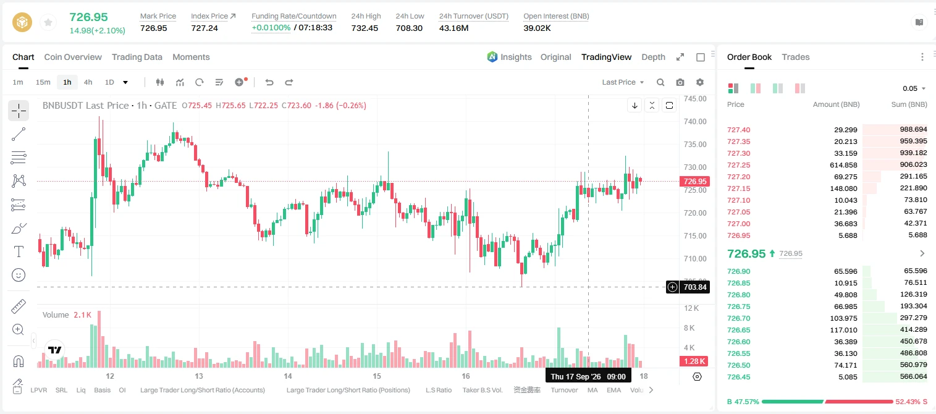Click the buy/sell ratio bar
The image size is (936, 414).
[827, 402]
